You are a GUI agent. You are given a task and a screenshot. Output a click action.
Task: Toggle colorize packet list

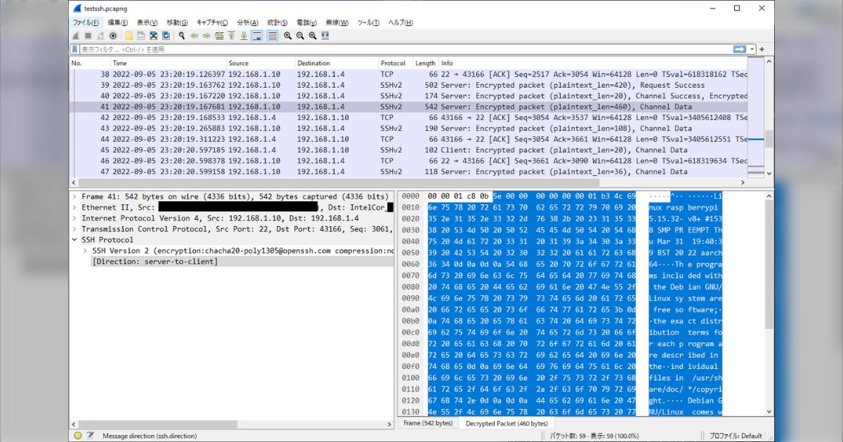(x=271, y=36)
